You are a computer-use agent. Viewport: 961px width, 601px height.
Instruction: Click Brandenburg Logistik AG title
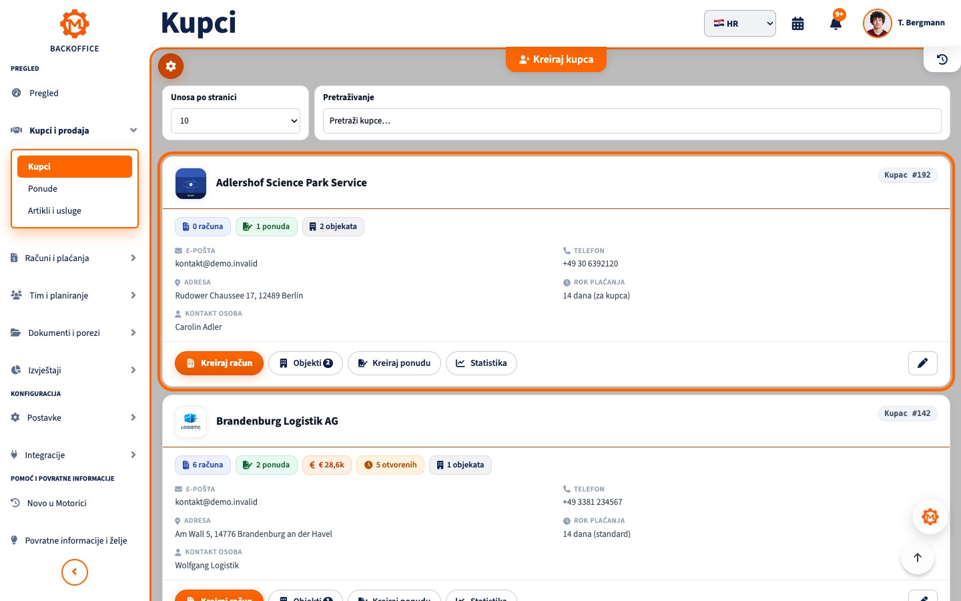point(277,421)
